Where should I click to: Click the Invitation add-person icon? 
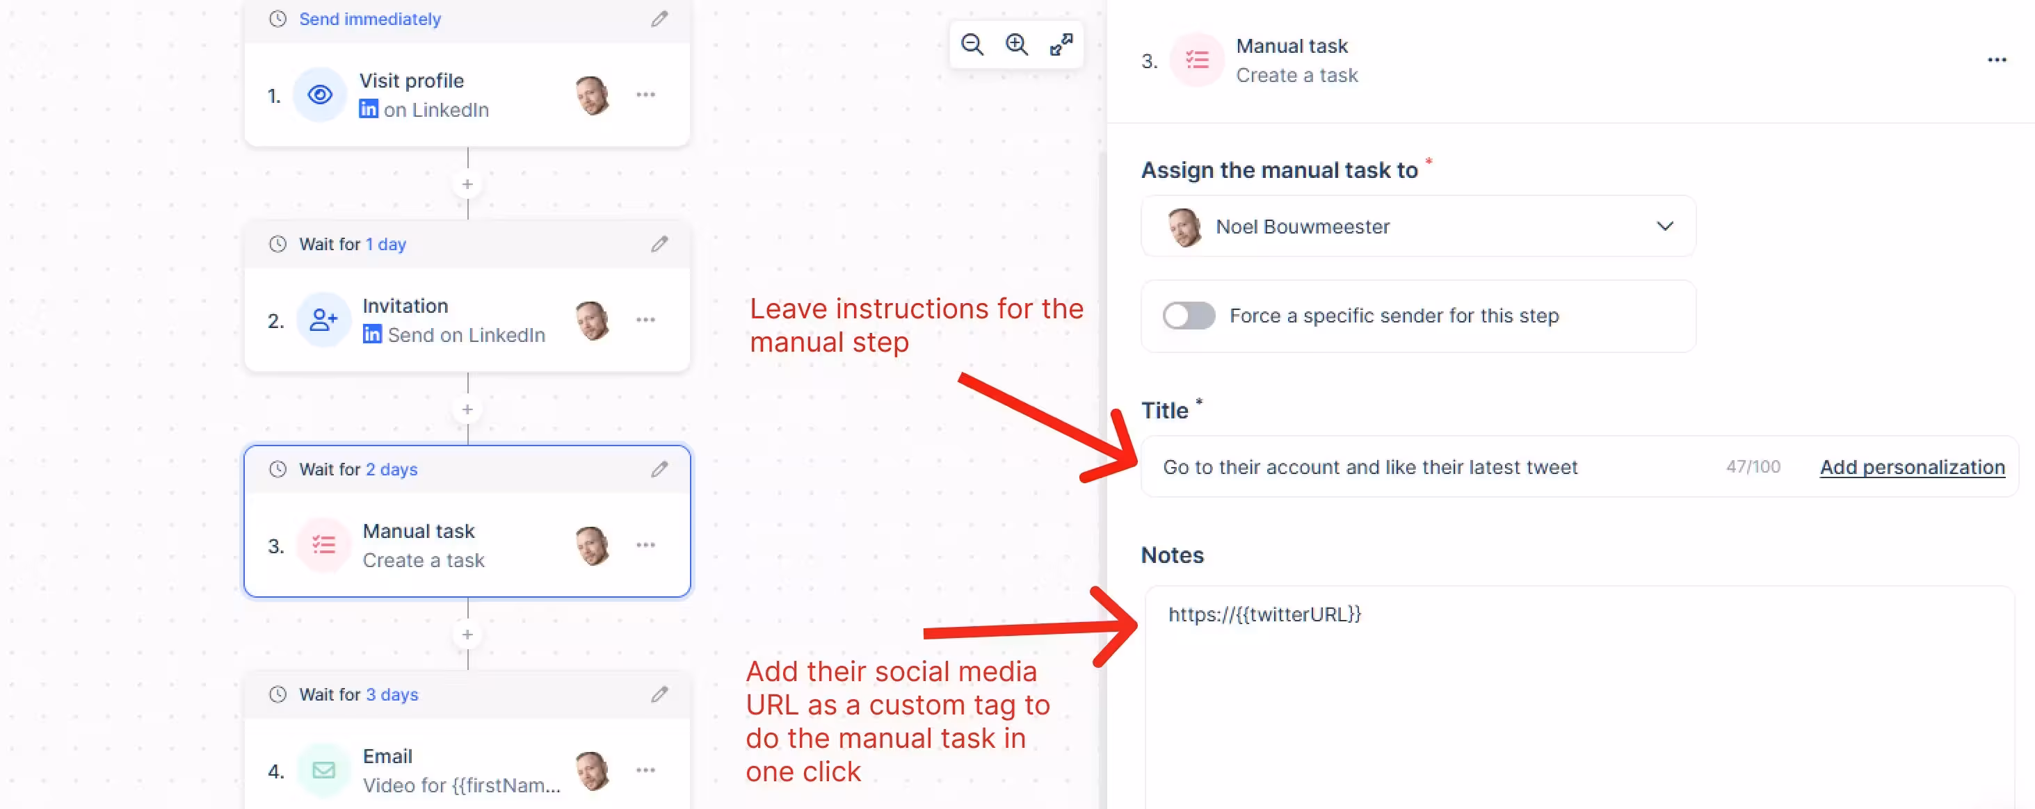(323, 320)
